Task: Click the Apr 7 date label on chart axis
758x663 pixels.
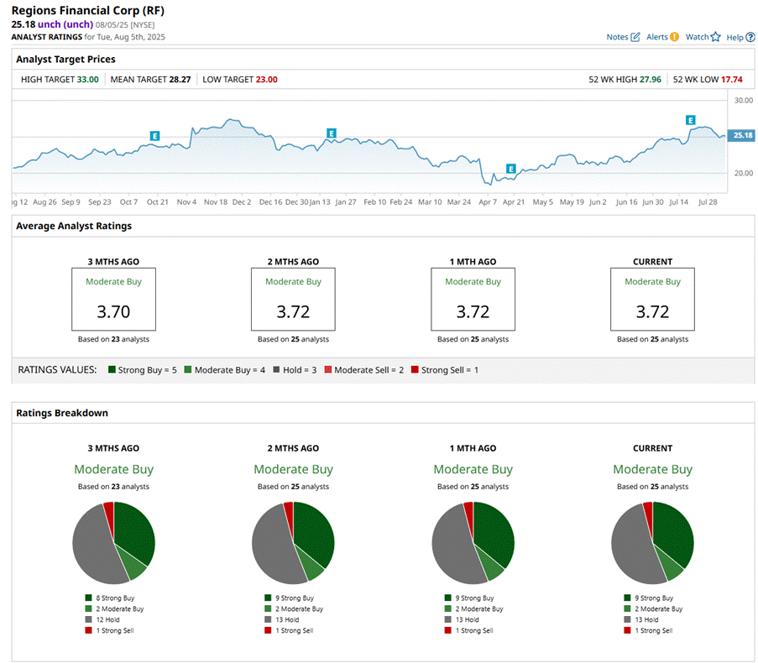Action: click(x=487, y=202)
